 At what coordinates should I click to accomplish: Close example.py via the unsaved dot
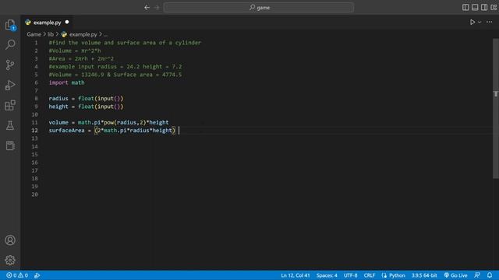[x=67, y=23]
